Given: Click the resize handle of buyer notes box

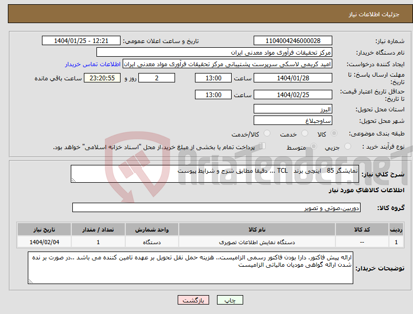Looking at the screenshot, I should point(30,281).
